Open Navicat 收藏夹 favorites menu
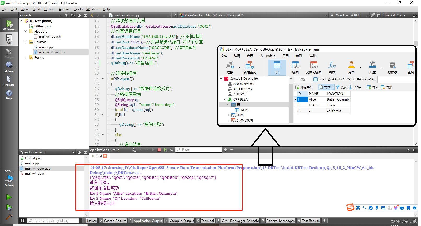This screenshot has width=421, height=226. 271,56
